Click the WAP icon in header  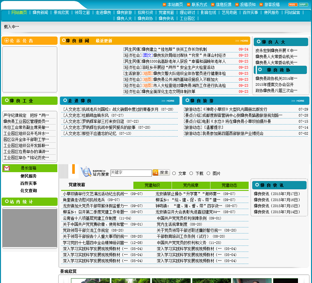[x=303, y=4]
